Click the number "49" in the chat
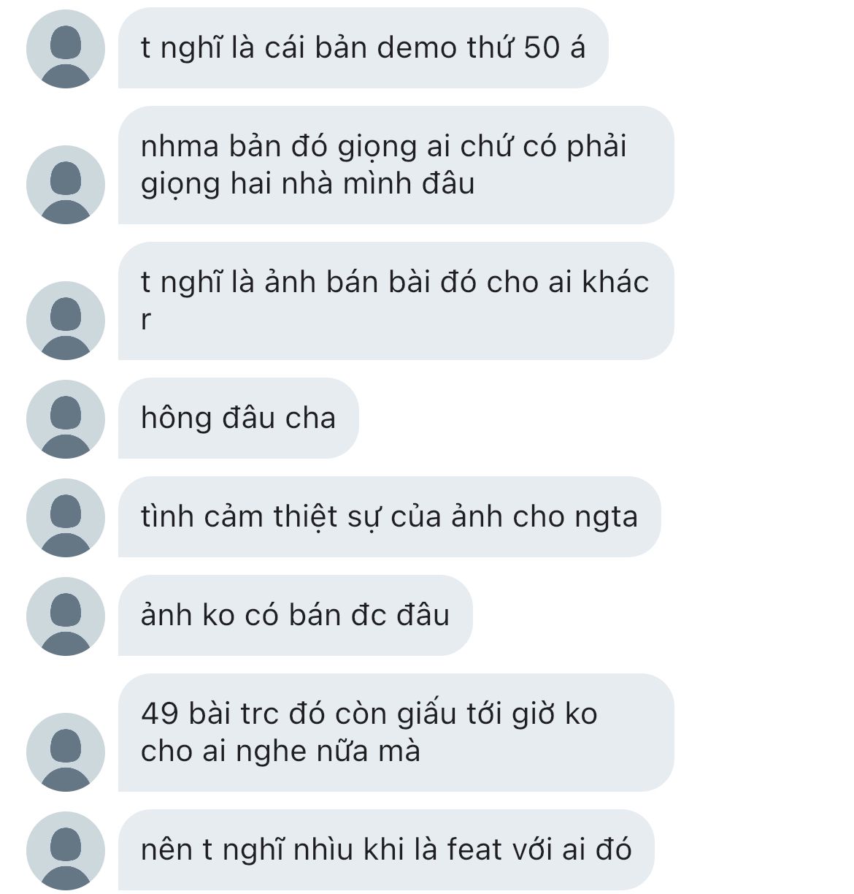Viewport: 854px width, 894px height. coord(160,714)
